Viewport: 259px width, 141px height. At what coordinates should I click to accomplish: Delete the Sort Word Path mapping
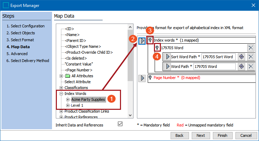(251, 57)
